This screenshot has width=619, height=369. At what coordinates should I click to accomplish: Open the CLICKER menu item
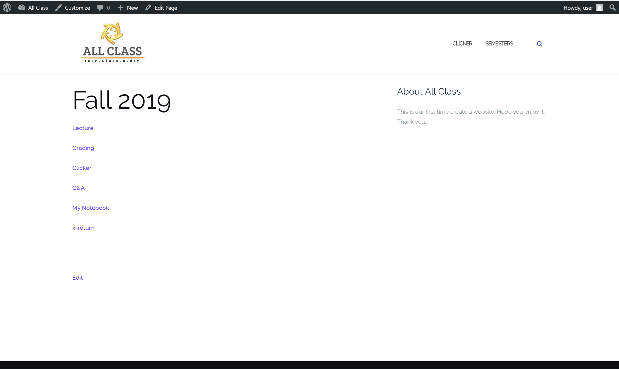click(462, 44)
